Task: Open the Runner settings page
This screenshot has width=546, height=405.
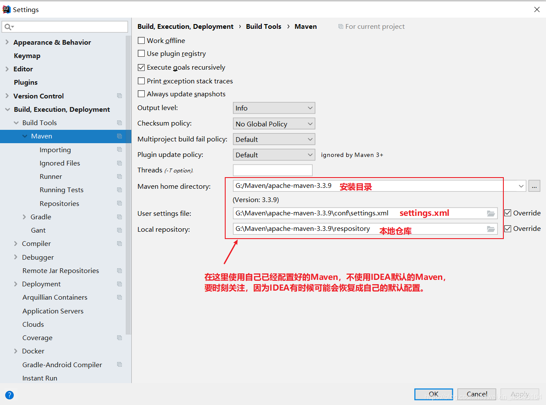Action: (x=51, y=176)
